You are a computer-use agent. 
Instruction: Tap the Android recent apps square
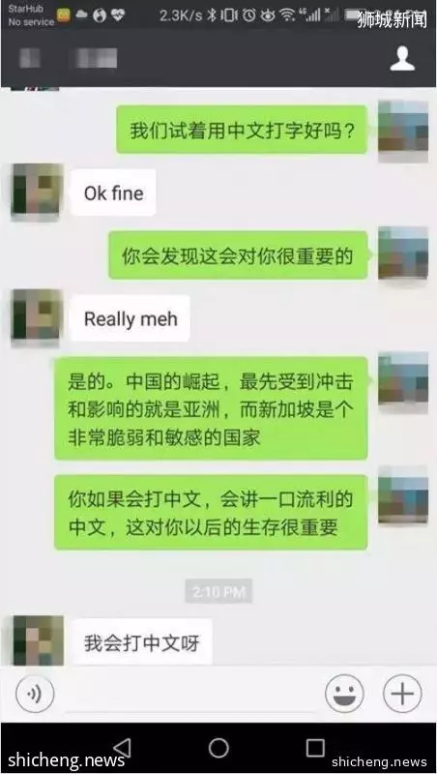tap(315, 748)
